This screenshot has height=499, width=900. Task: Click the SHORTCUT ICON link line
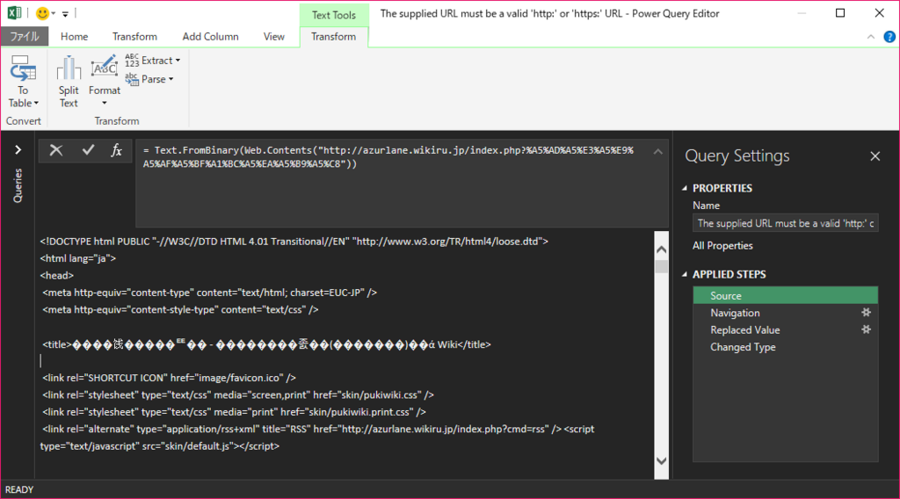[x=169, y=378]
